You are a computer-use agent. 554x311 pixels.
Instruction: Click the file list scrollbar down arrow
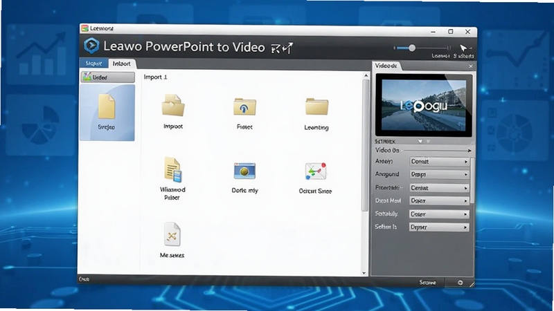[364, 272]
